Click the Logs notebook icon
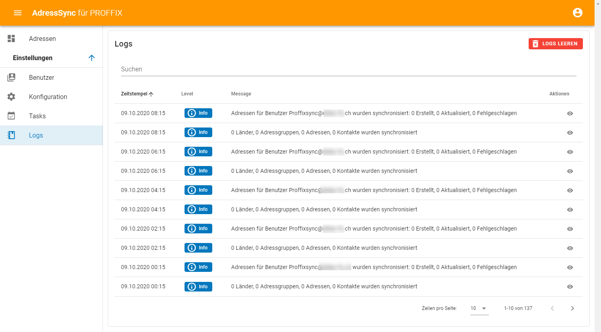The height and width of the screenshot is (332, 601). 11,135
